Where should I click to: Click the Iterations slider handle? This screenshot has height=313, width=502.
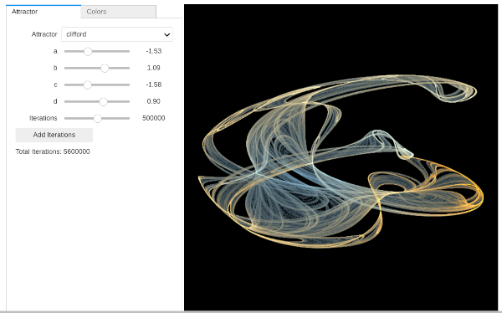(x=97, y=118)
